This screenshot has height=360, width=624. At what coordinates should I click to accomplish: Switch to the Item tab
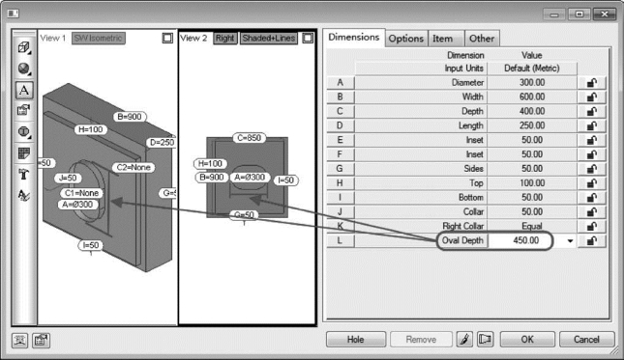coord(442,39)
